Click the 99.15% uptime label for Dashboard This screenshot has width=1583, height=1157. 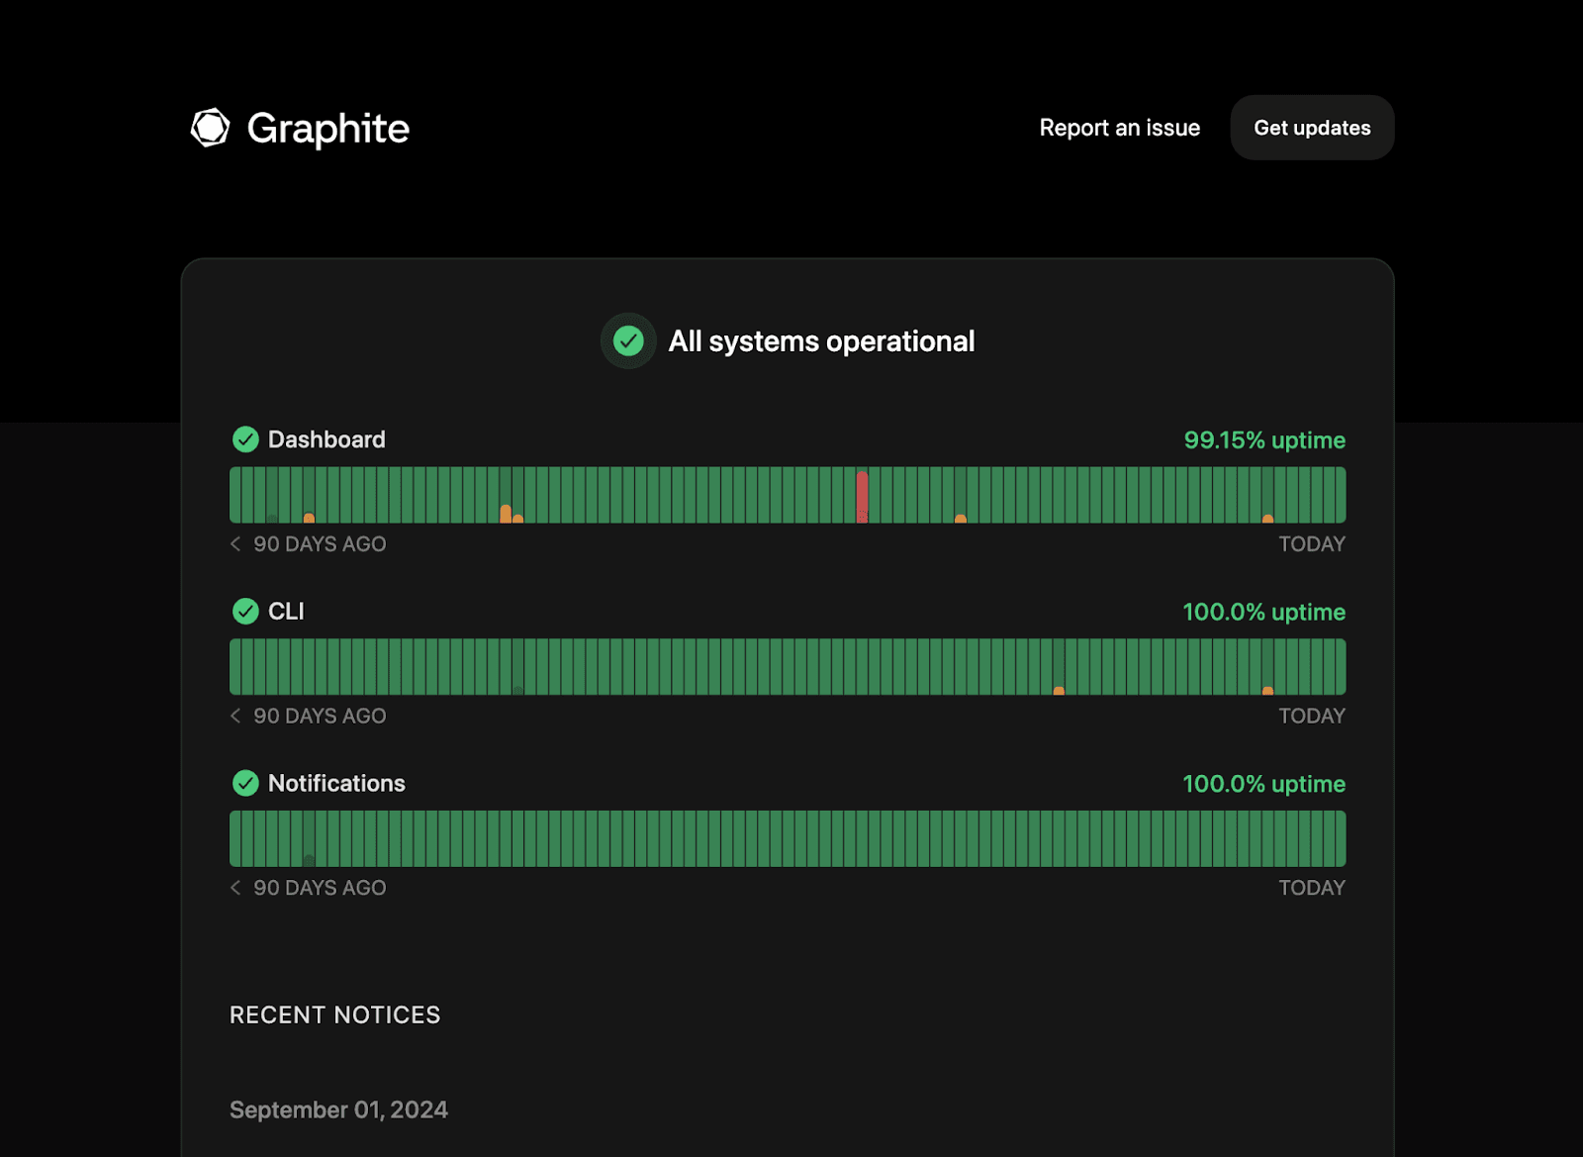1264,439
